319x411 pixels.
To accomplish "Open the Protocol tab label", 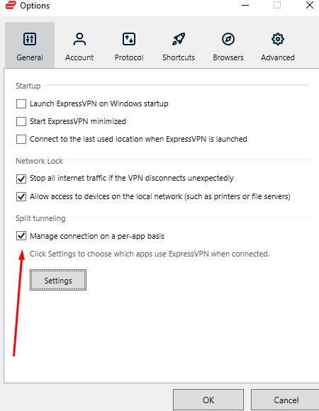I will tap(129, 57).
